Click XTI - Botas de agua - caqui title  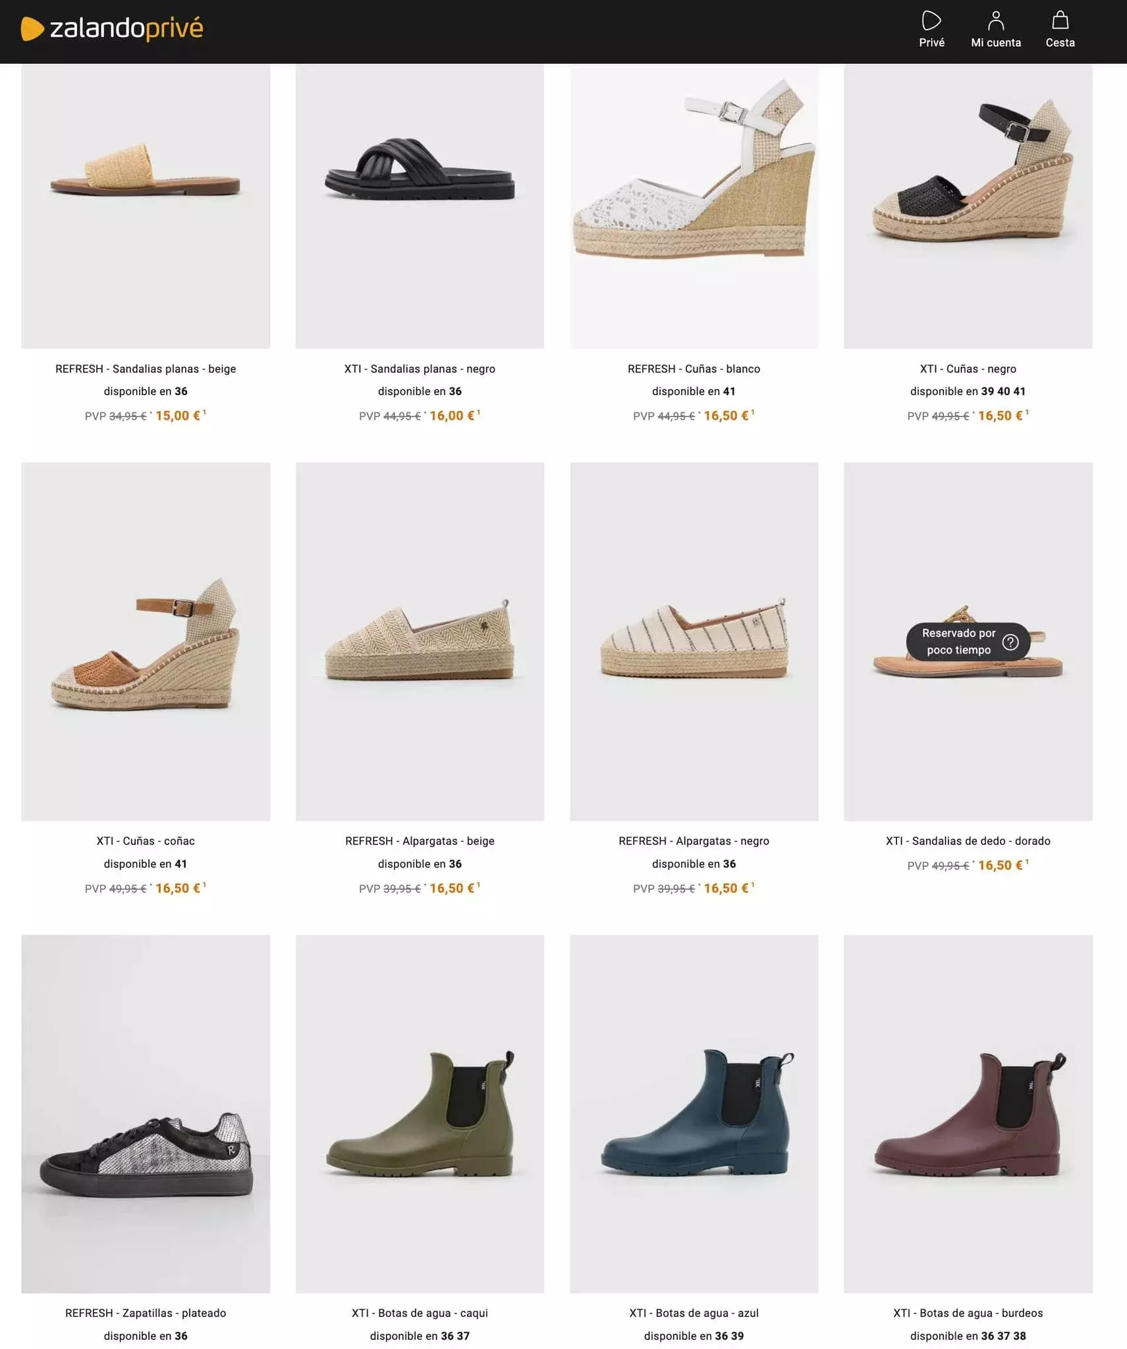coord(420,1313)
